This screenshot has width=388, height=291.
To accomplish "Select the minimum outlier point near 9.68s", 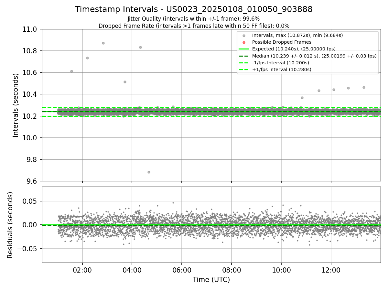I will [149, 172].
